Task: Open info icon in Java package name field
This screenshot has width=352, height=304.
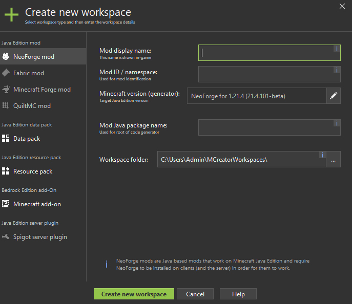Action: click(x=337, y=123)
